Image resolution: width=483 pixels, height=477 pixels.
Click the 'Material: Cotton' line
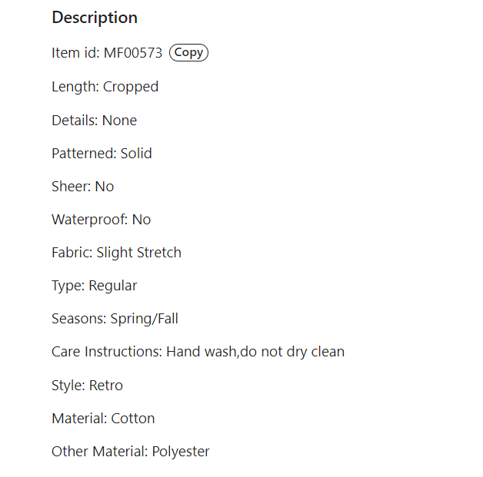pyautogui.click(x=103, y=419)
